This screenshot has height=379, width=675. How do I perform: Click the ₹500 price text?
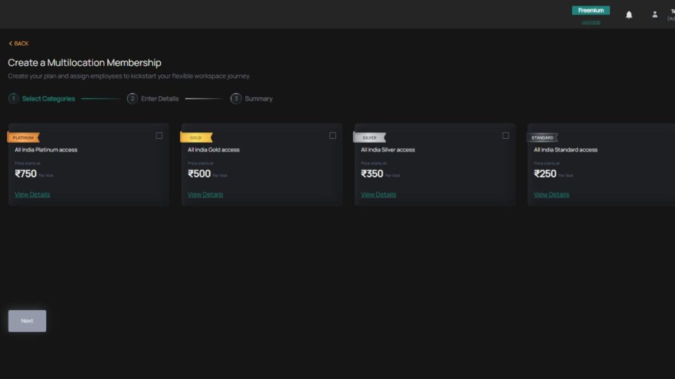click(x=199, y=174)
